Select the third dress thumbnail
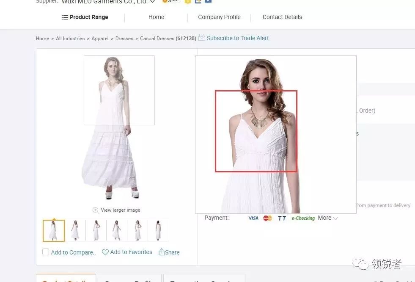This screenshot has height=282, width=415. [x=96, y=231]
